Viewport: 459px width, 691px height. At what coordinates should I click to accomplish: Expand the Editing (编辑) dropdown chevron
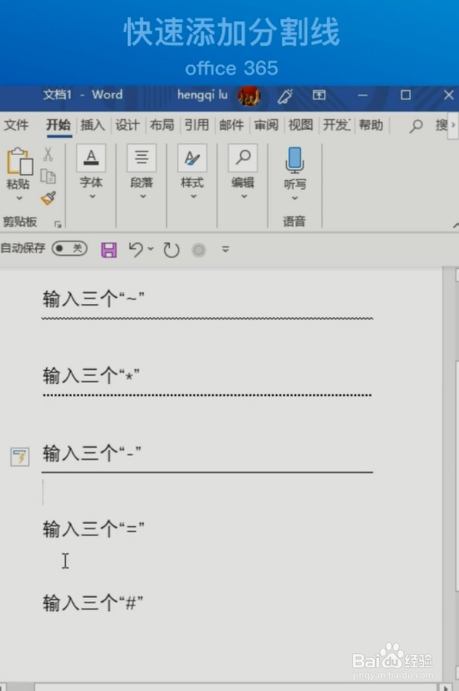[244, 196]
